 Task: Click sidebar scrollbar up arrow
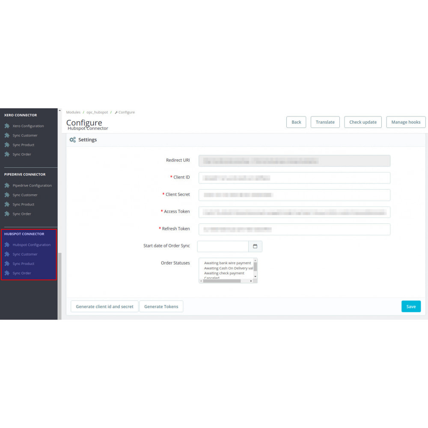[x=60, y=110]
